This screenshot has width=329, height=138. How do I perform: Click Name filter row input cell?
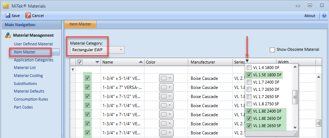point(122,70)
